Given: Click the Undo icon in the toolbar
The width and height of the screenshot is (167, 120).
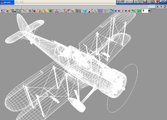Looking at the screenshot, I should point(3,11).
